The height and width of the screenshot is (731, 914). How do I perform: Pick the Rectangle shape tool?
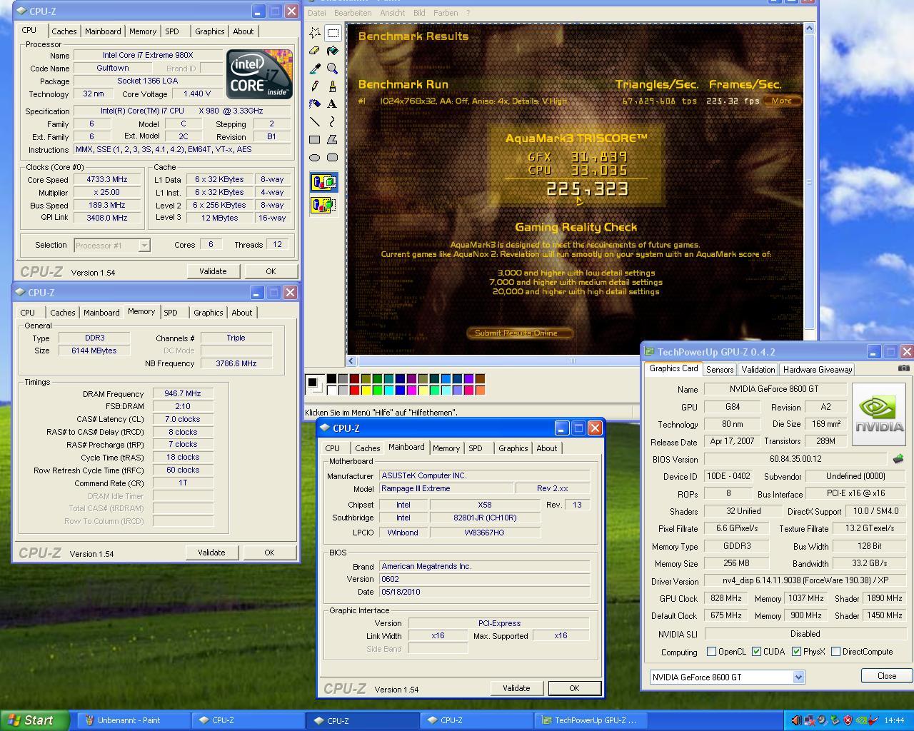click(315, 140)
